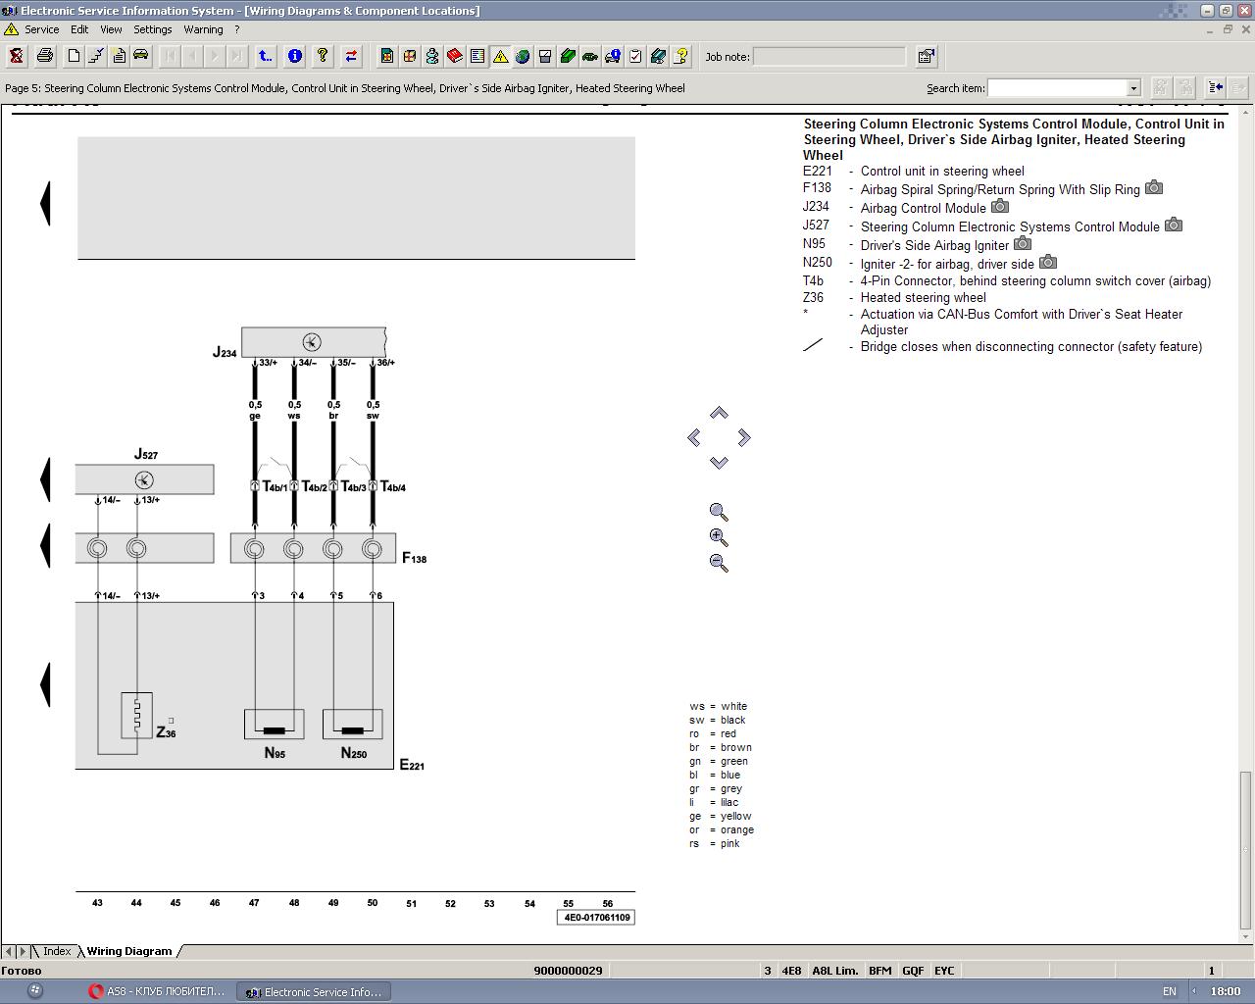The width and height of the screenshot is (1255, 1004).
Task: Switch to the Index tab
Action: pyautogui.click(x=57, y=951)
